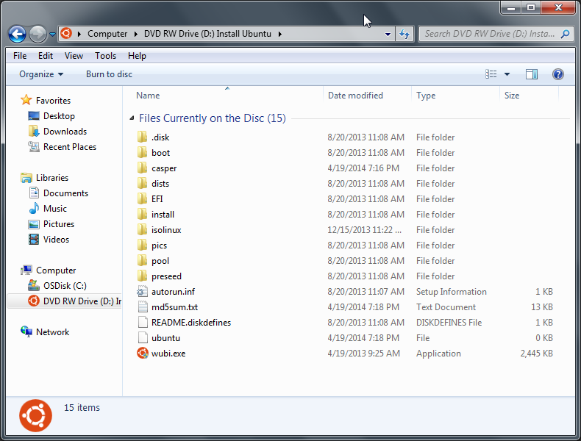
Task: Select OSDisk (C:) drive
Action: click(65, 286)
